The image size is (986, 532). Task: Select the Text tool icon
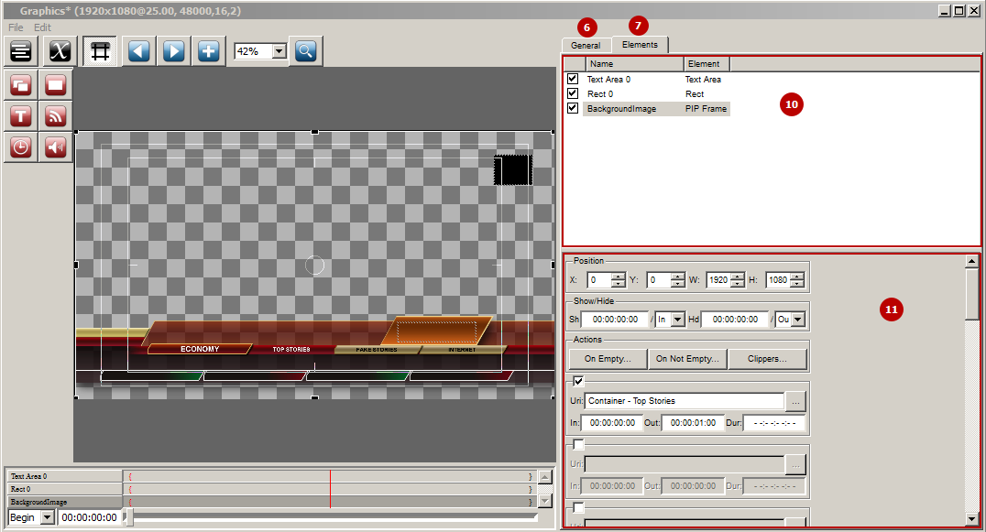[21, 115]
